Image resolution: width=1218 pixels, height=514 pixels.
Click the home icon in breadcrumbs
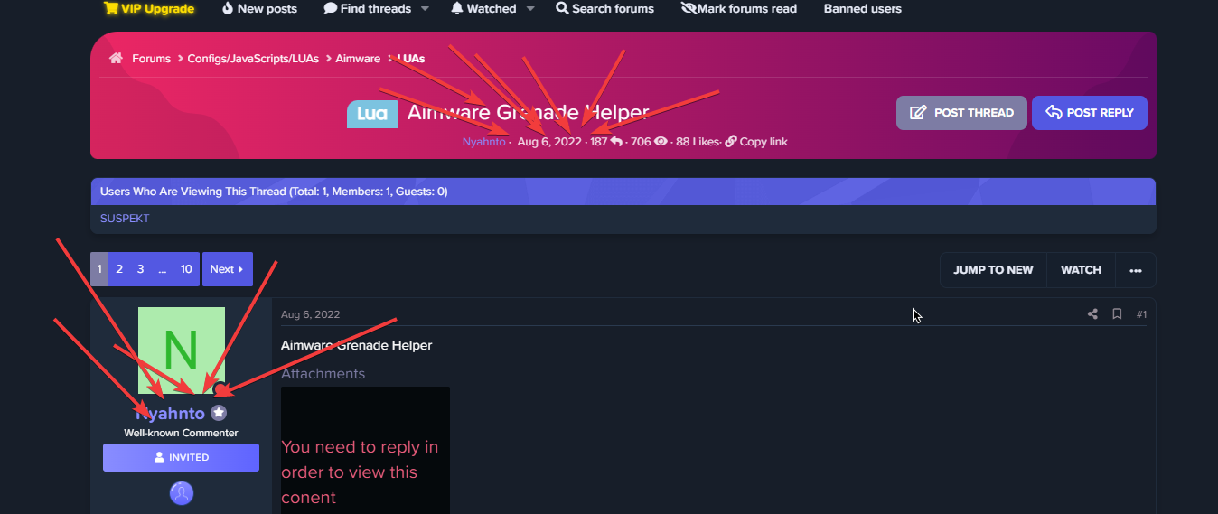pyautogui.click(x=116, y=58)
